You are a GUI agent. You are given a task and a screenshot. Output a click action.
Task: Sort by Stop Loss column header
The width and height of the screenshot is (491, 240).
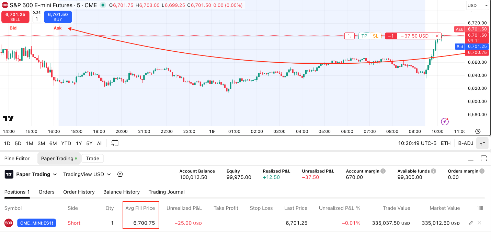(x=261, y=208)
